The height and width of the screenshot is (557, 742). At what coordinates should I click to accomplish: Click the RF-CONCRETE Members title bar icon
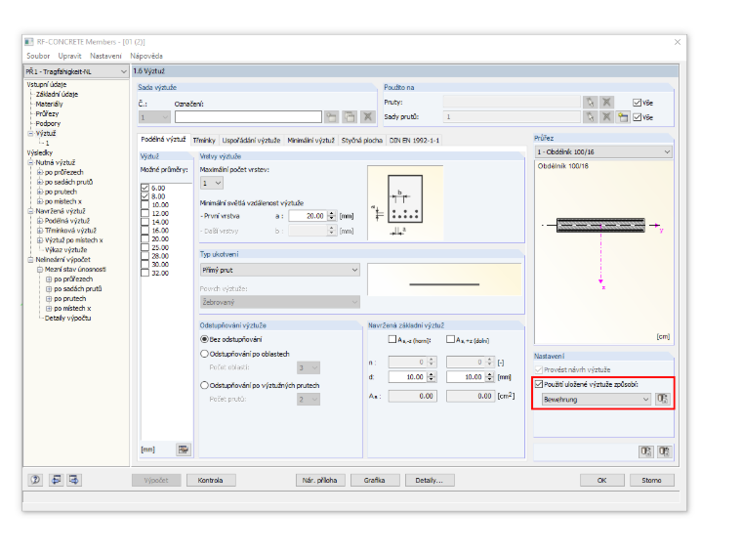coord(29,42)
